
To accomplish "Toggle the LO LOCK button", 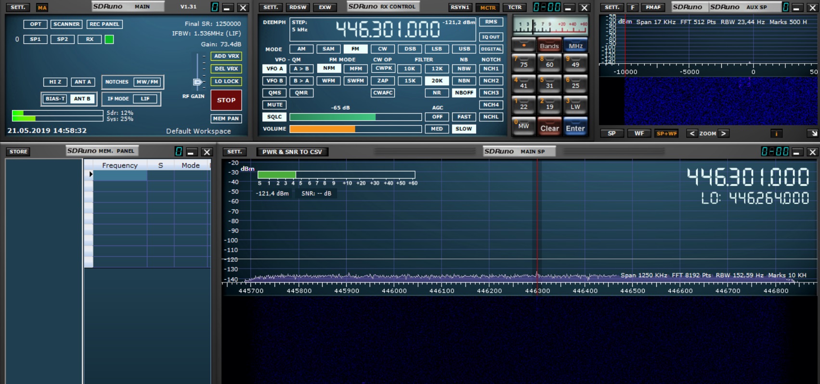I will (x=226, y=81).
